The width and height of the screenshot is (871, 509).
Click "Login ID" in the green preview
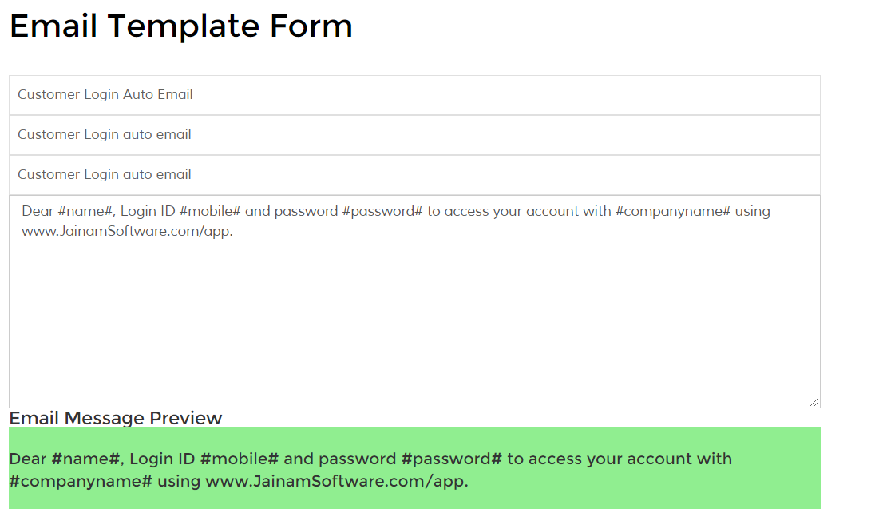(162, 459)
